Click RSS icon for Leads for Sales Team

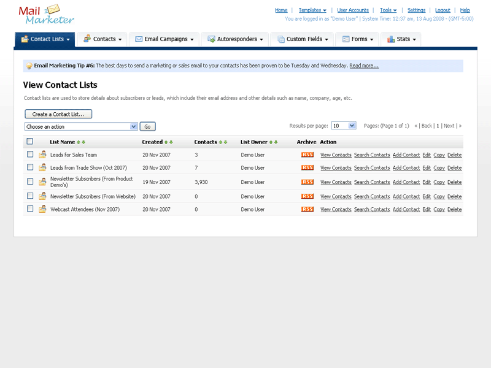click(x=307, y=155)
